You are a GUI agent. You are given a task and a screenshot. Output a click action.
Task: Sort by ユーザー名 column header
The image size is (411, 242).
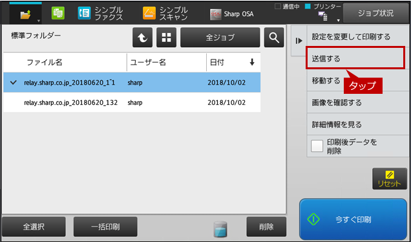click(x=167, y=62)
